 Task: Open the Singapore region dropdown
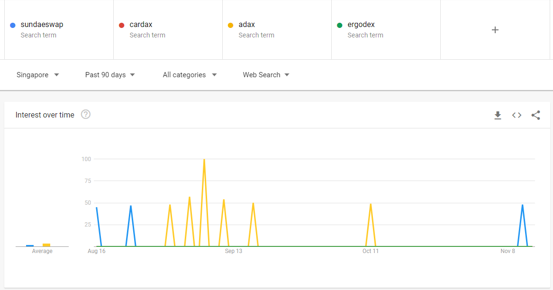[x=38, y=75]
